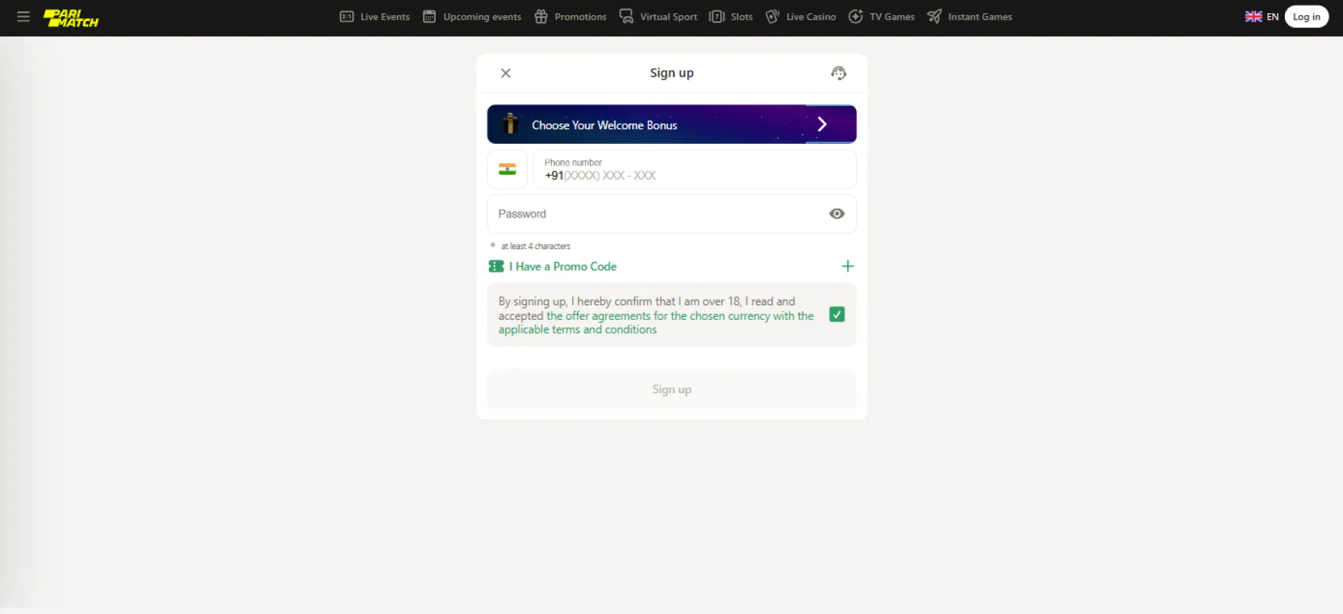The image size is (1343, 614).
Task: Uncheck the terms agreement checkbox
Action: tap(837, 314)
